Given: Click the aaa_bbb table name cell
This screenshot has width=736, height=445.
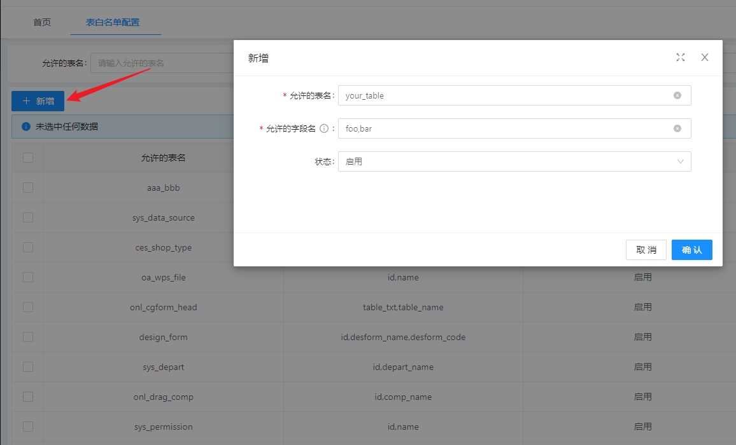Looking at the screenshot, I should click(x=164, y=188).
